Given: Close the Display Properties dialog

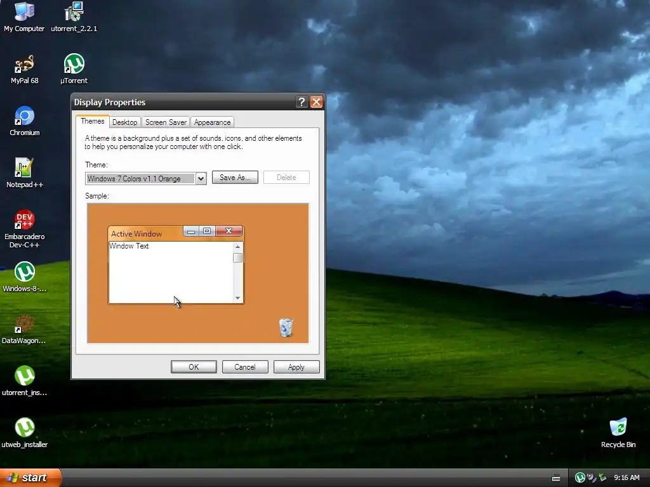Looking at the screenshot, I should 316,102.
